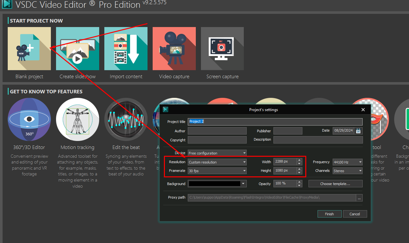The width and height of the screenshot is (409, 243).
Task: Click the Description input field
Action: pos(318,140)
